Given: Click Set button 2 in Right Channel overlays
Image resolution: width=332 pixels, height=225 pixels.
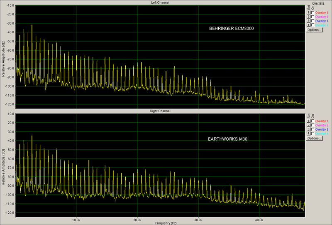Looking at the screenshot, I should coord(308,125).
